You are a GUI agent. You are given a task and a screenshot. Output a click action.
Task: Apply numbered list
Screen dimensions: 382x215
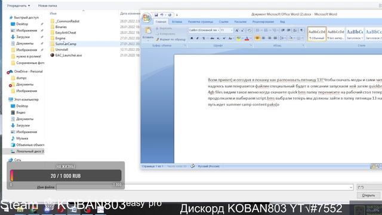[x=266, y=30]
